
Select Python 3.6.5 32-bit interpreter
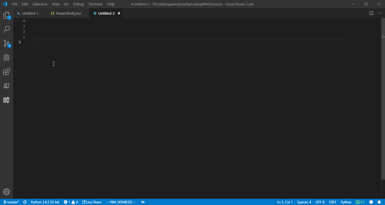[45, 202]
